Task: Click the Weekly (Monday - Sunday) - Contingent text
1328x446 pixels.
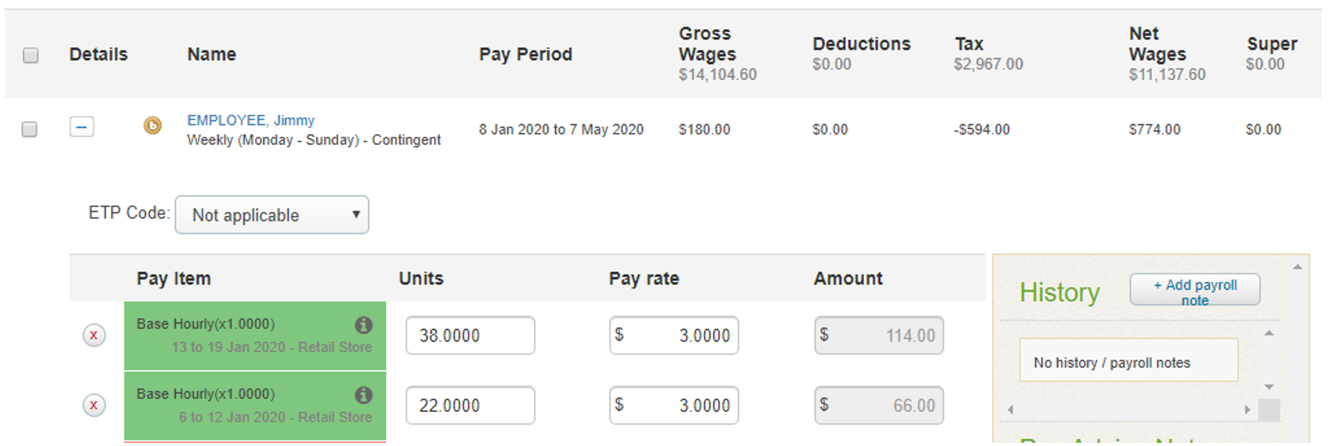Action: coord(314,140)
